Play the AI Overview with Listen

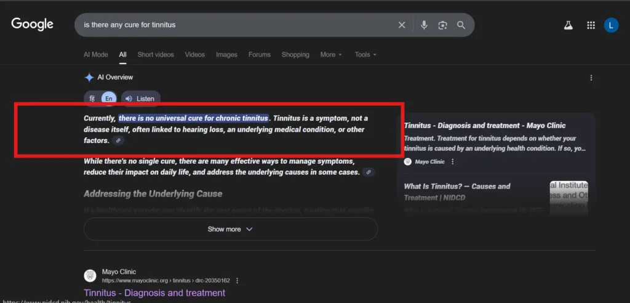click(x=140, y=99)
